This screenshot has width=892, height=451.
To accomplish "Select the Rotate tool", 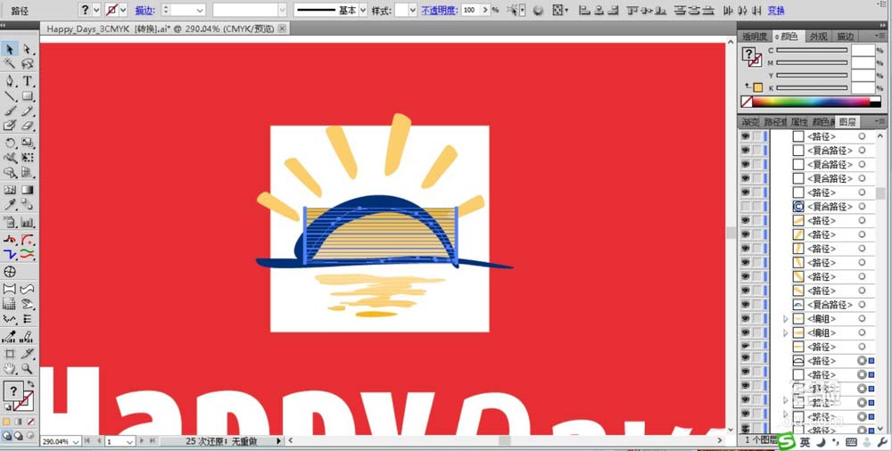I will click(x=10, y=143).
